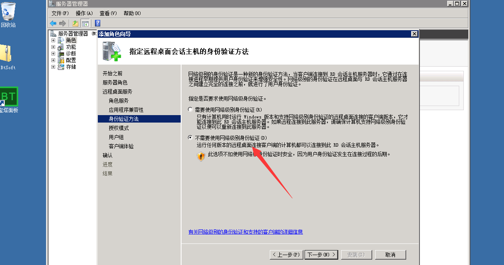
Task: Click the show/hide console tree toolbar icon
Action: coord(85,23)
